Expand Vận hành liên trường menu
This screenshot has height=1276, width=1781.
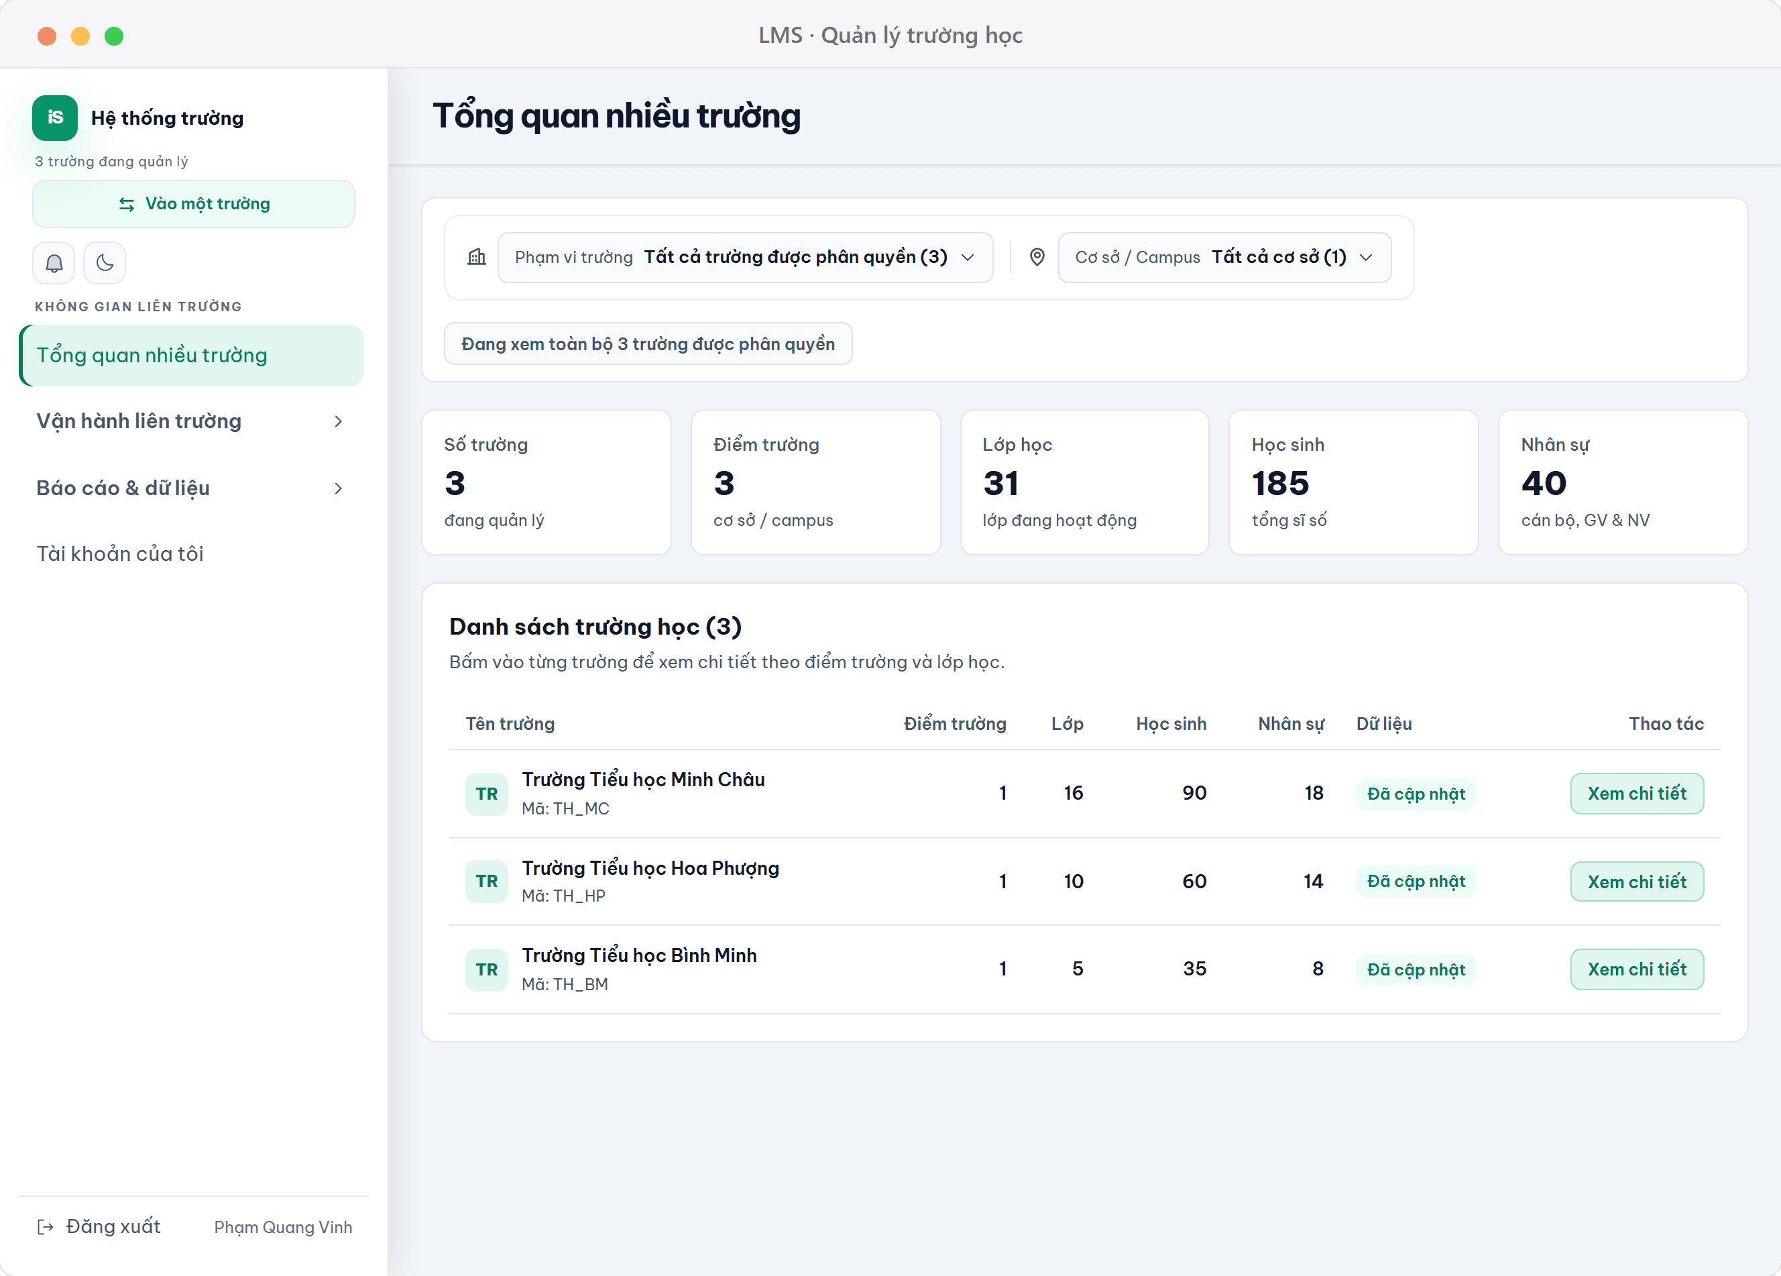191,421
